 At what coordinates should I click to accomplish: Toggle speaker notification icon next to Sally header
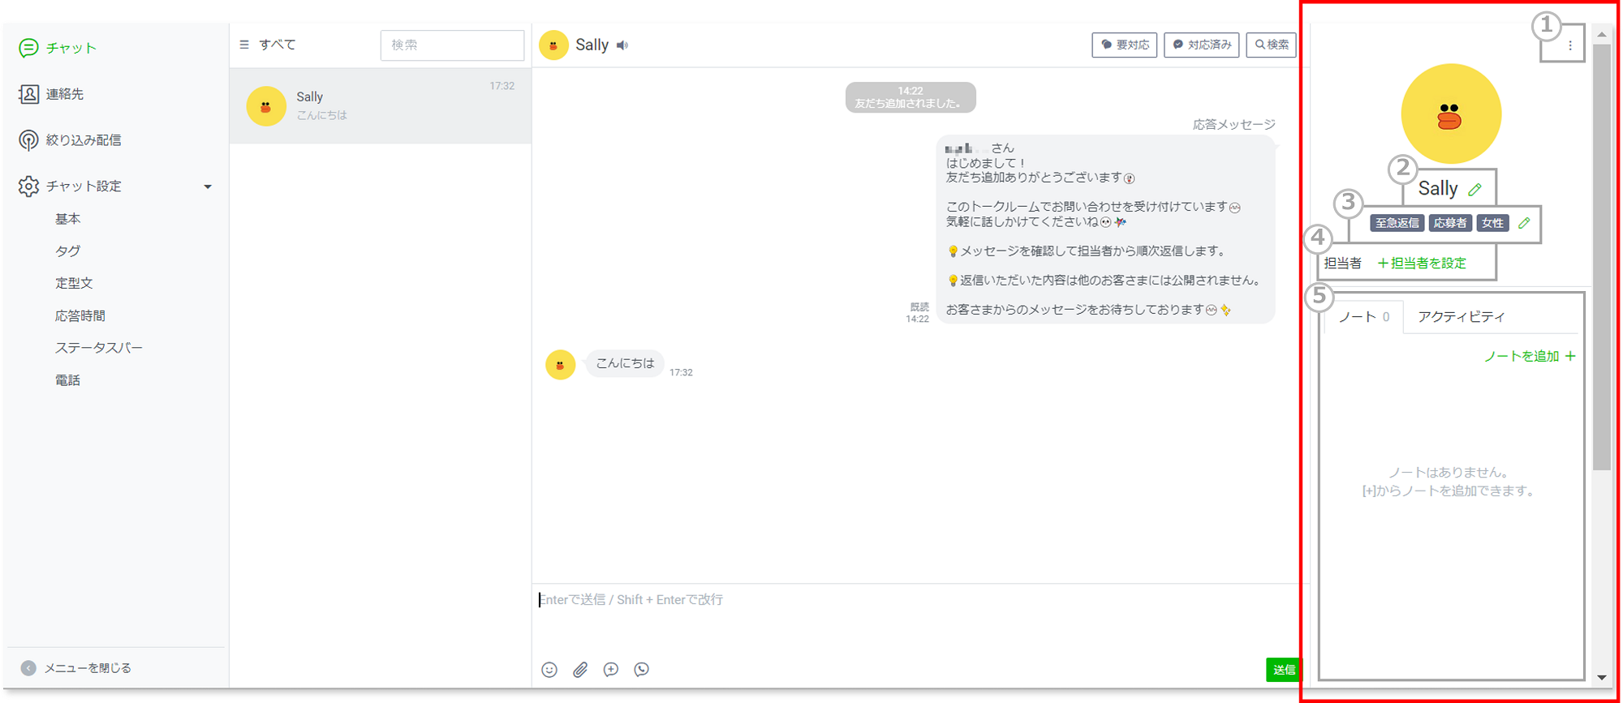[x=622, y=45]
